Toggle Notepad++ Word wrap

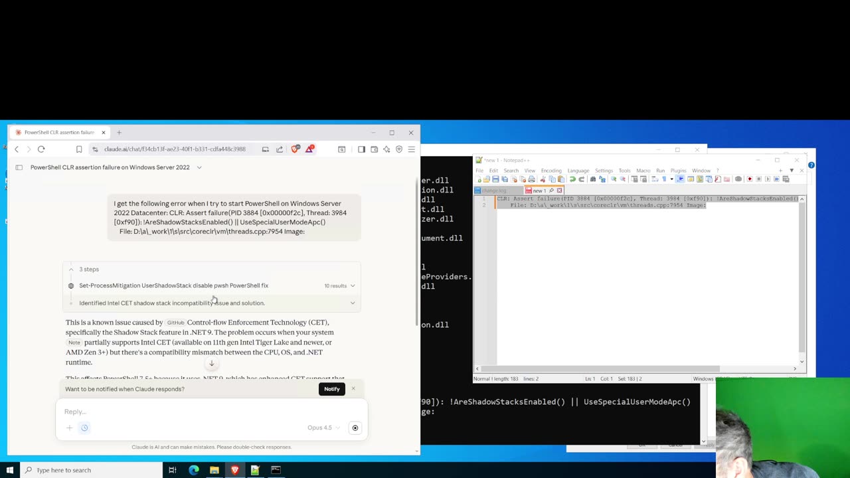655,179
